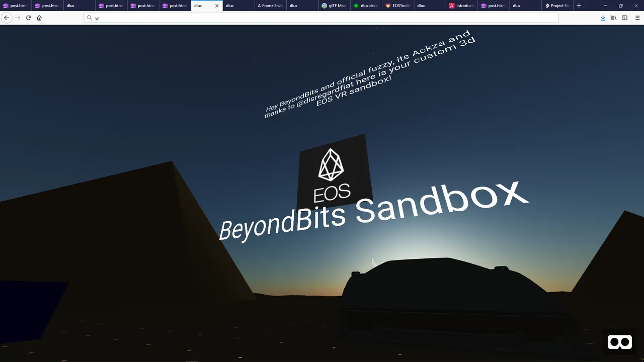Open the Downloads panel arrow icon
Image resolution: width=644 pixels, height=362 pixels.
tap(603, 18)
